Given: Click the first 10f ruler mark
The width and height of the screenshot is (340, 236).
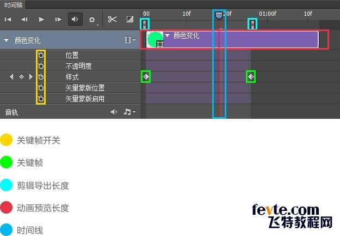Looking at the screenshot, I should pyautogui.click(x=187, y=14).
